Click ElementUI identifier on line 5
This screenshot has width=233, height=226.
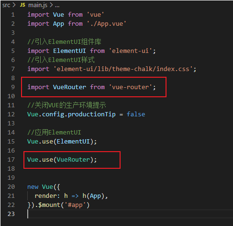[69, 51]
